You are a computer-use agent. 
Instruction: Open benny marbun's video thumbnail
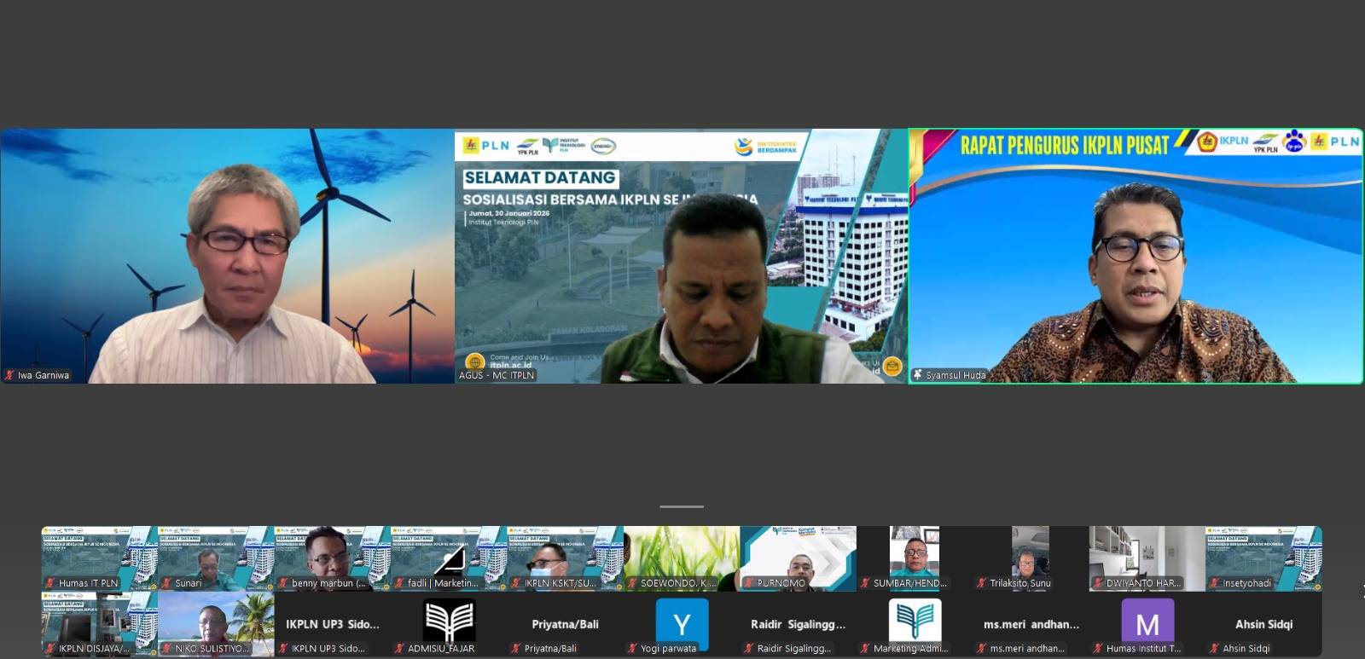coord(332,558)
